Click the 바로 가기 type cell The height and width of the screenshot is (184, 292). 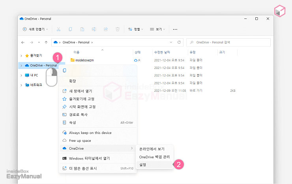point(196,91)
